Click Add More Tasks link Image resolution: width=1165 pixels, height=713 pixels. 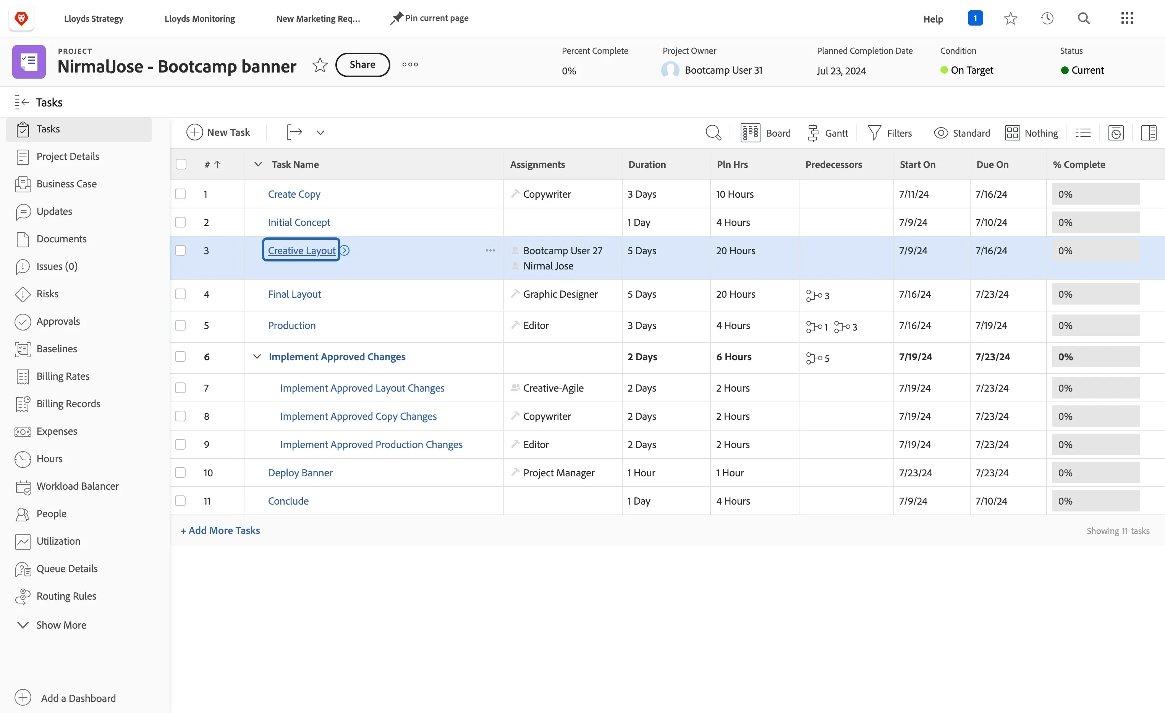coord(220,531)
